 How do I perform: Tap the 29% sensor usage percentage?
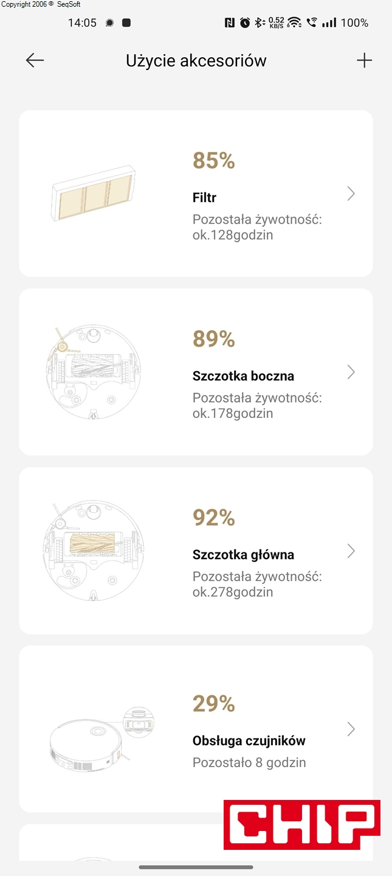click(x=213, y=704)
